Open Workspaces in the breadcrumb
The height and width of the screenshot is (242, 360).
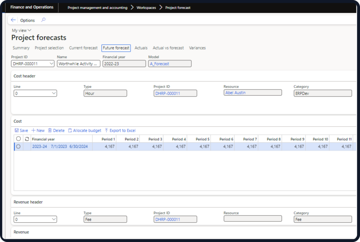coord(146,7)
